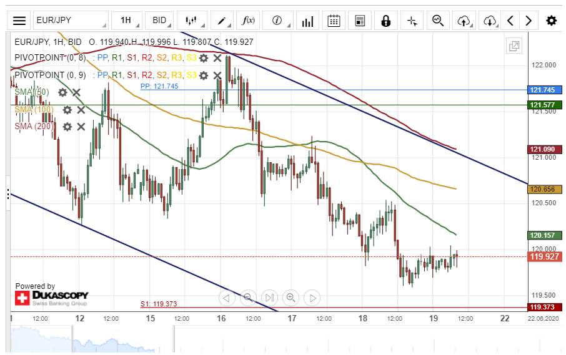Click the SMA (100) legend label
Image resolution: width=566 pixels, height=355 pixels.
(x=34, y=110)
